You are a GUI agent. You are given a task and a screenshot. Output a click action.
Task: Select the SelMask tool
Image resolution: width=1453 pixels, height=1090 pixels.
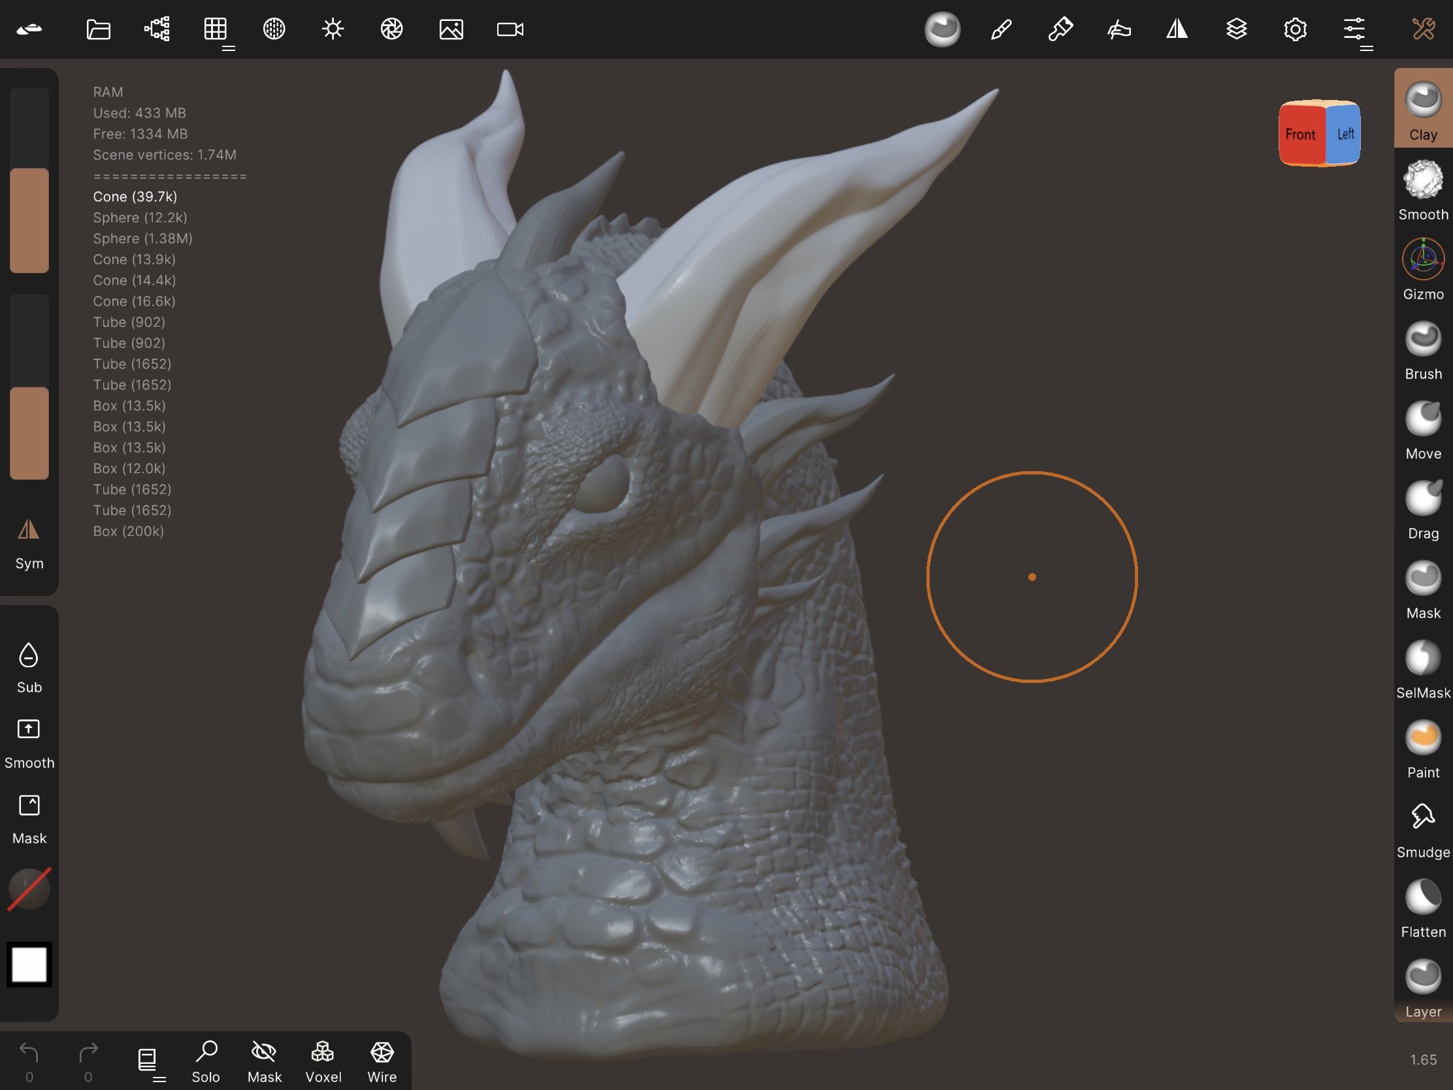tap(1423, 669)
